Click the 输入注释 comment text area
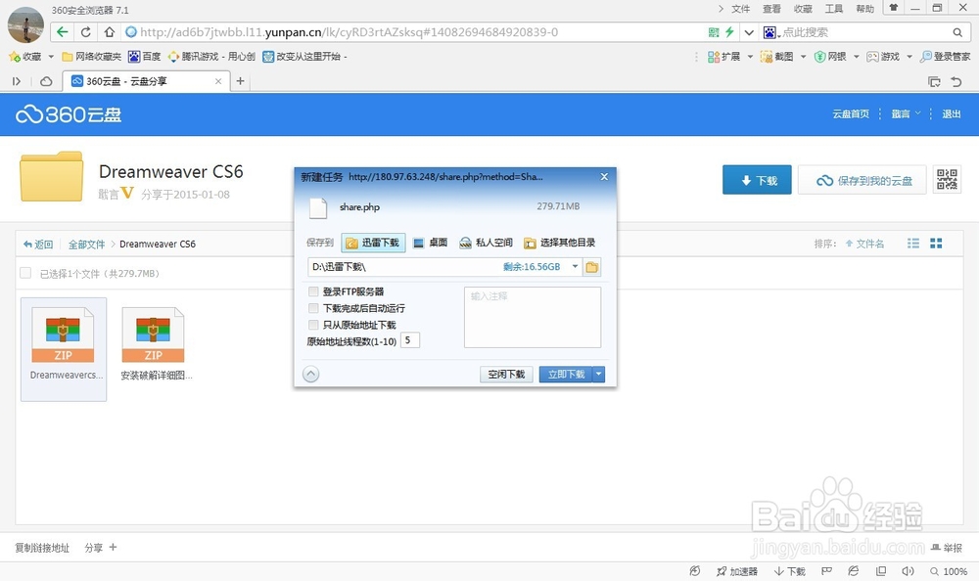Image resolution: width=979 pixels, height=581 pixels. [x=533, y=317]
